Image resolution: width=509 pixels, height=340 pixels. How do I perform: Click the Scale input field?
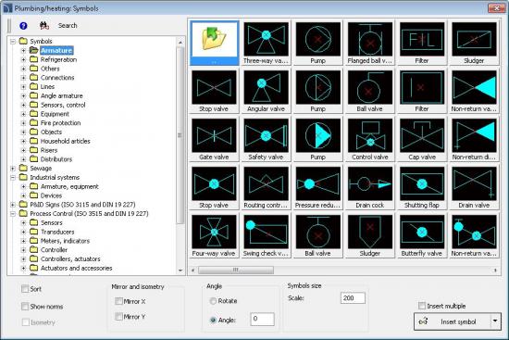(x=353, y=298)
